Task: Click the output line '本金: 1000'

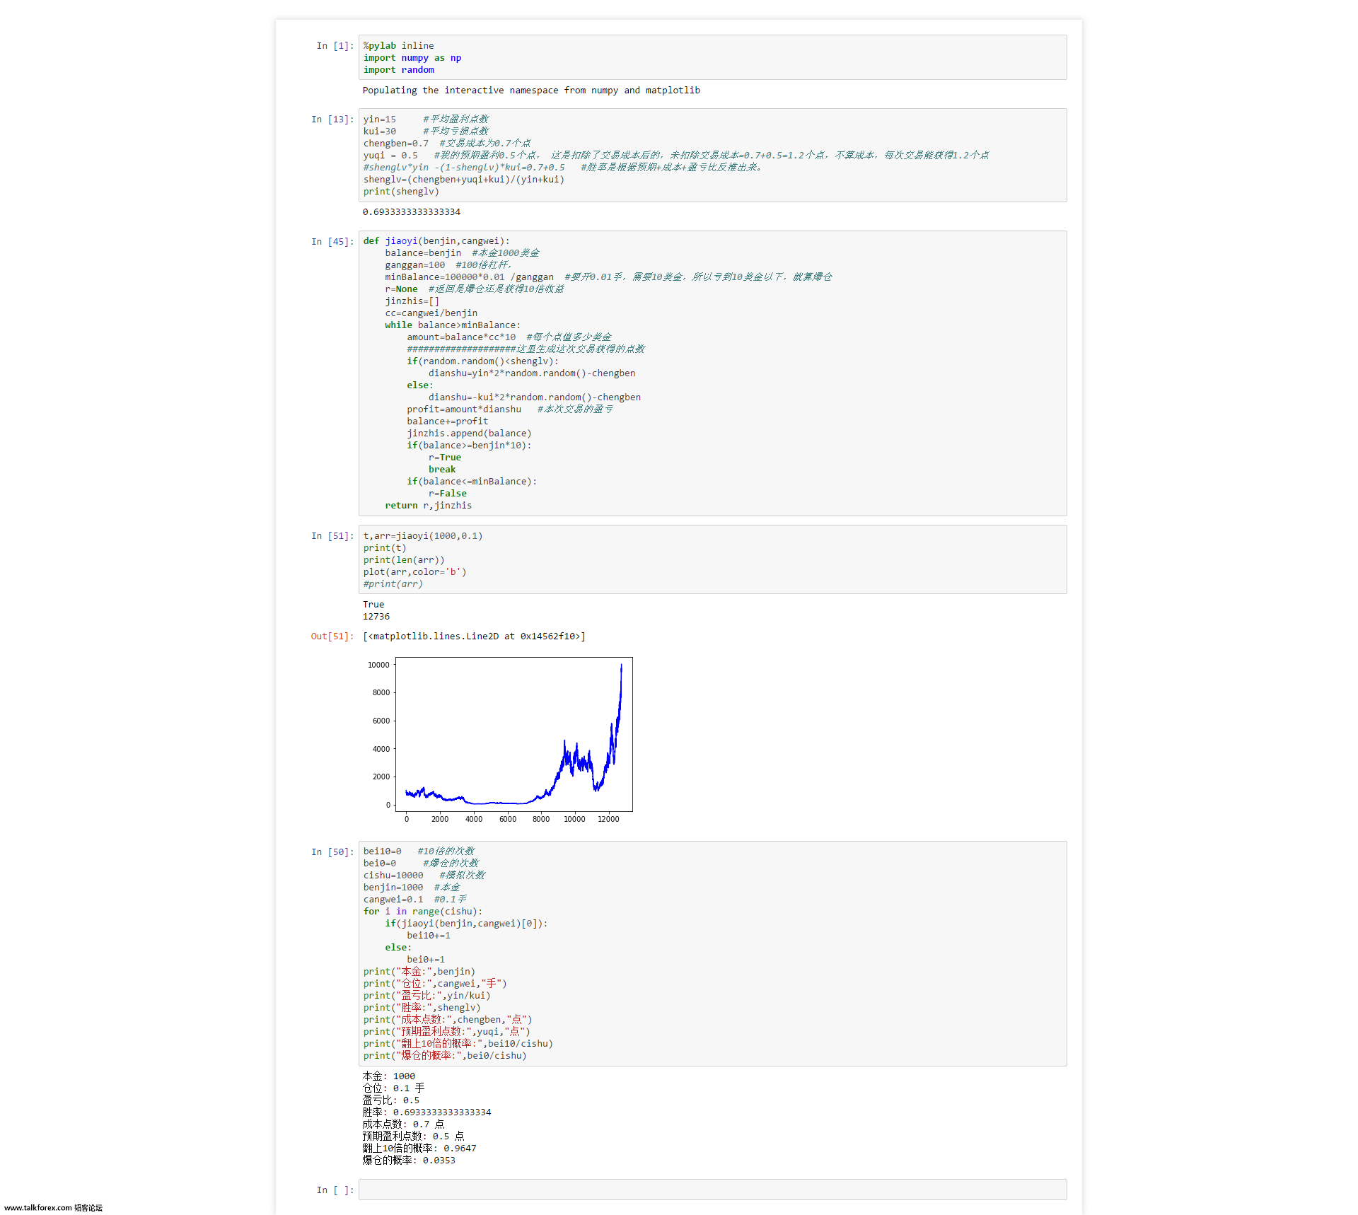Action: click(389, 1076)
